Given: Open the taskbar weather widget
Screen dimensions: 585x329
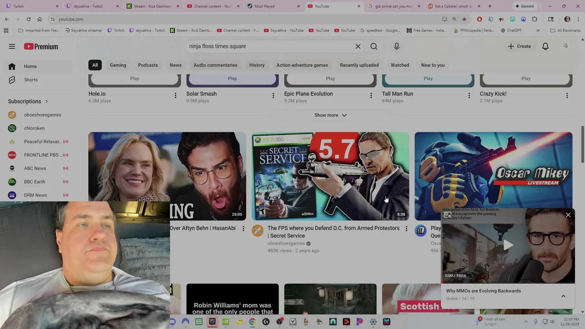Looking at the screenshot, I should click(x=491, y=321).
